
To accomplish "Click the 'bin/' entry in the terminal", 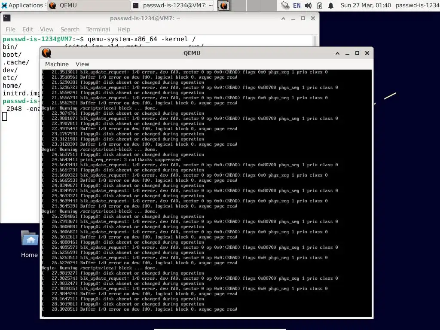I will (x=10, y=47).
